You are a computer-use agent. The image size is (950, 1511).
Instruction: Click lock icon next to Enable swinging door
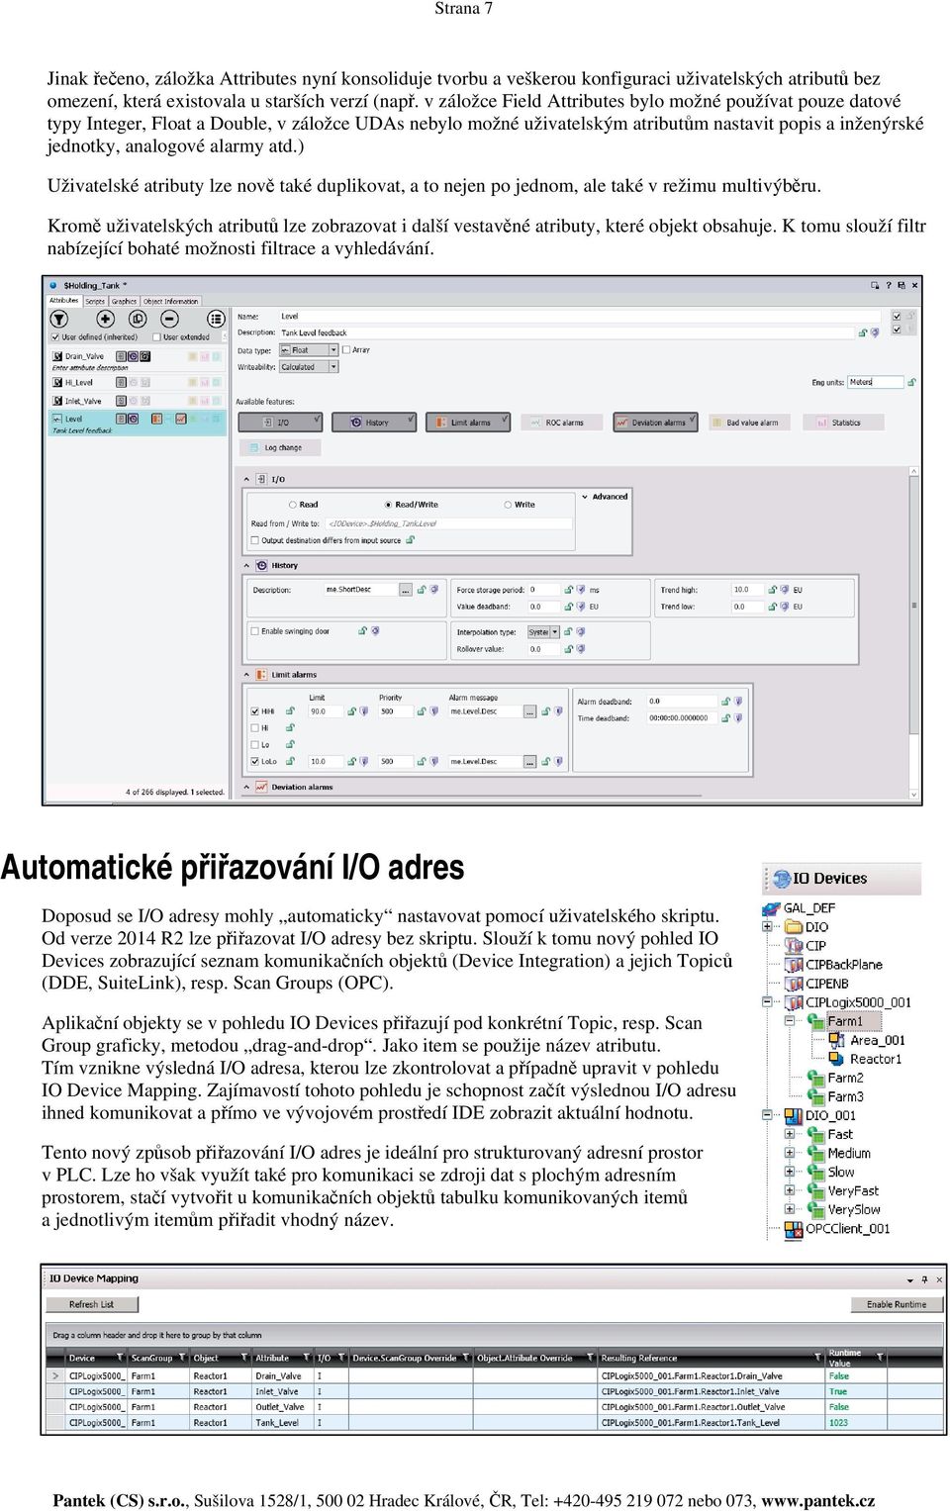[362, 631]
